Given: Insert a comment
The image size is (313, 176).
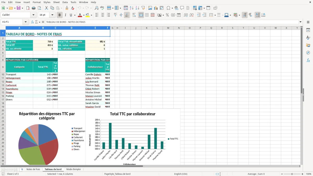Looking at the screenshot, I should 182,8.
